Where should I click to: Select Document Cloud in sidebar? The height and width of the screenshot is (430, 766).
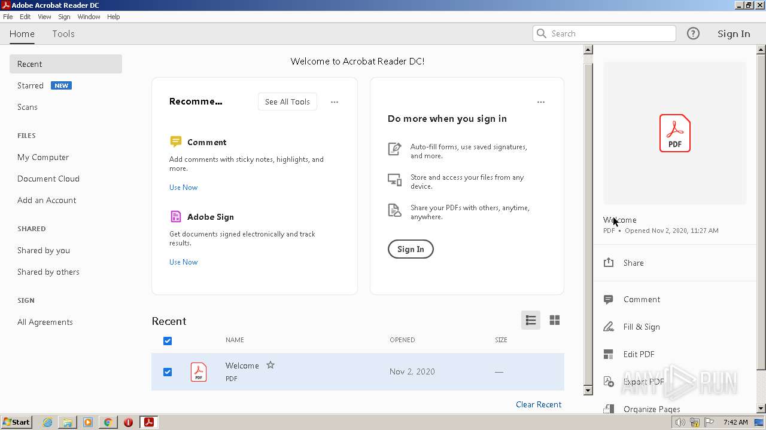pos(48,179)
